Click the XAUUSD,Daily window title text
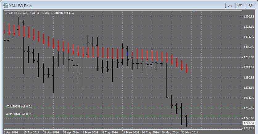The height and width of the screenshot is (134, 258). (21, 6)
